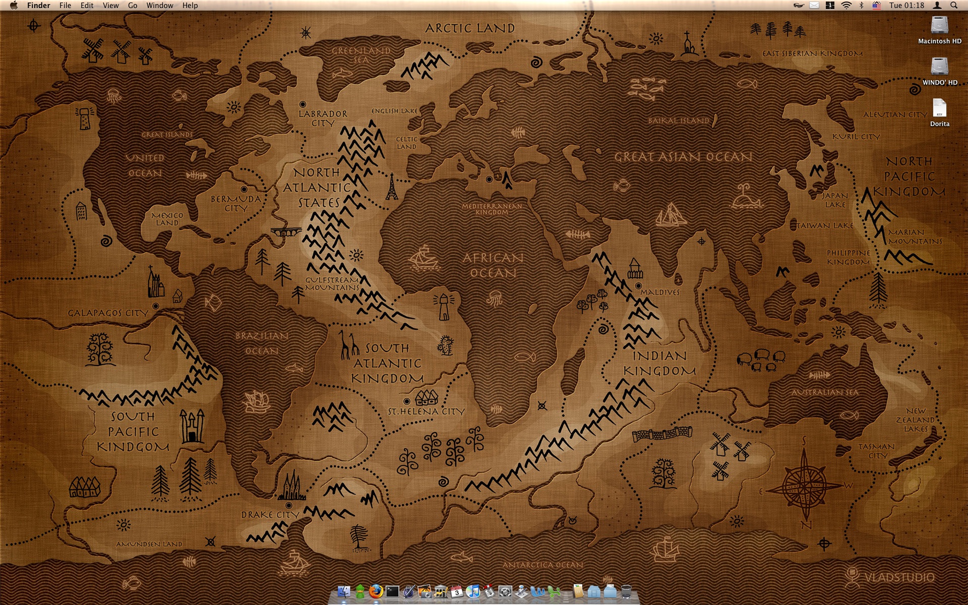Open the Apple menu
This screenshot has width=968, height=605.
click(x=14, y=6)
